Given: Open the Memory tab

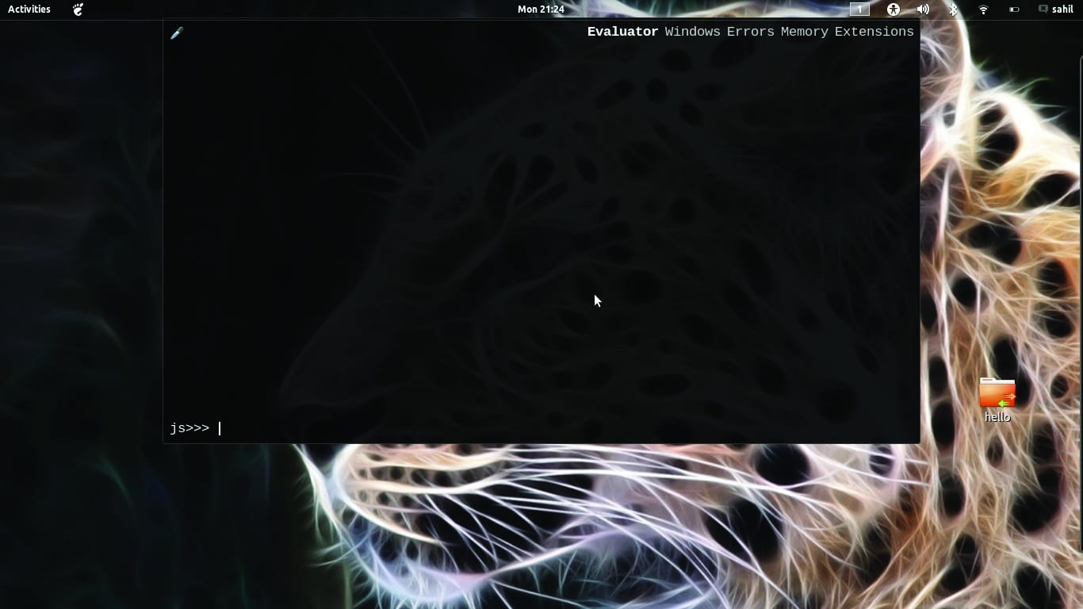Looking at the screenshot, I should click(804, 32).
